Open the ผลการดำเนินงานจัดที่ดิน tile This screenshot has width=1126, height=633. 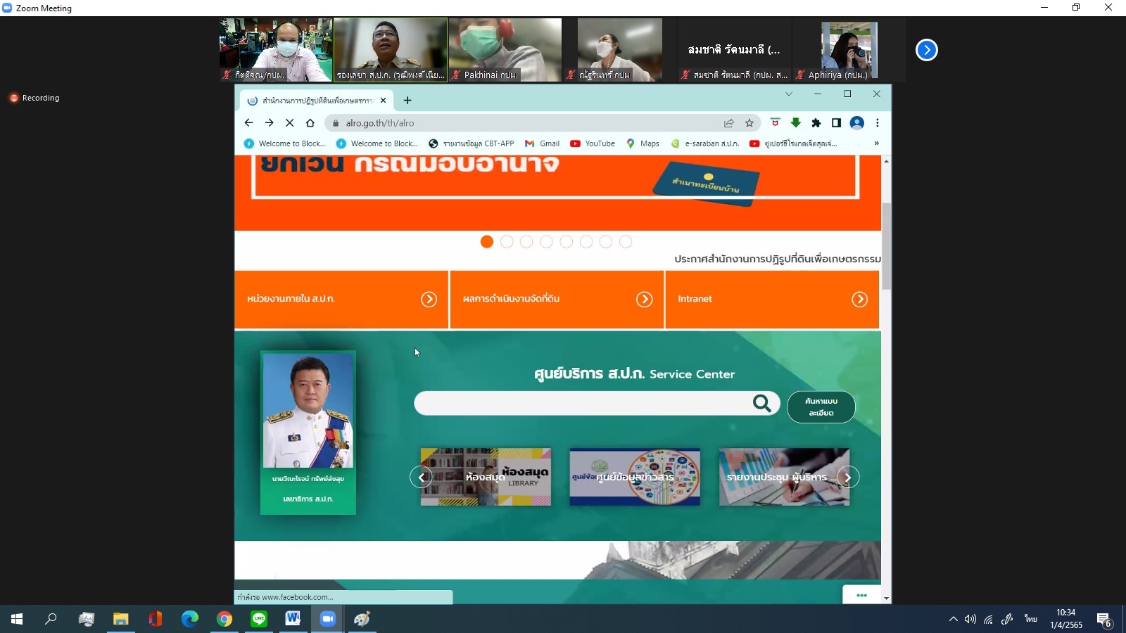point(557,300)
